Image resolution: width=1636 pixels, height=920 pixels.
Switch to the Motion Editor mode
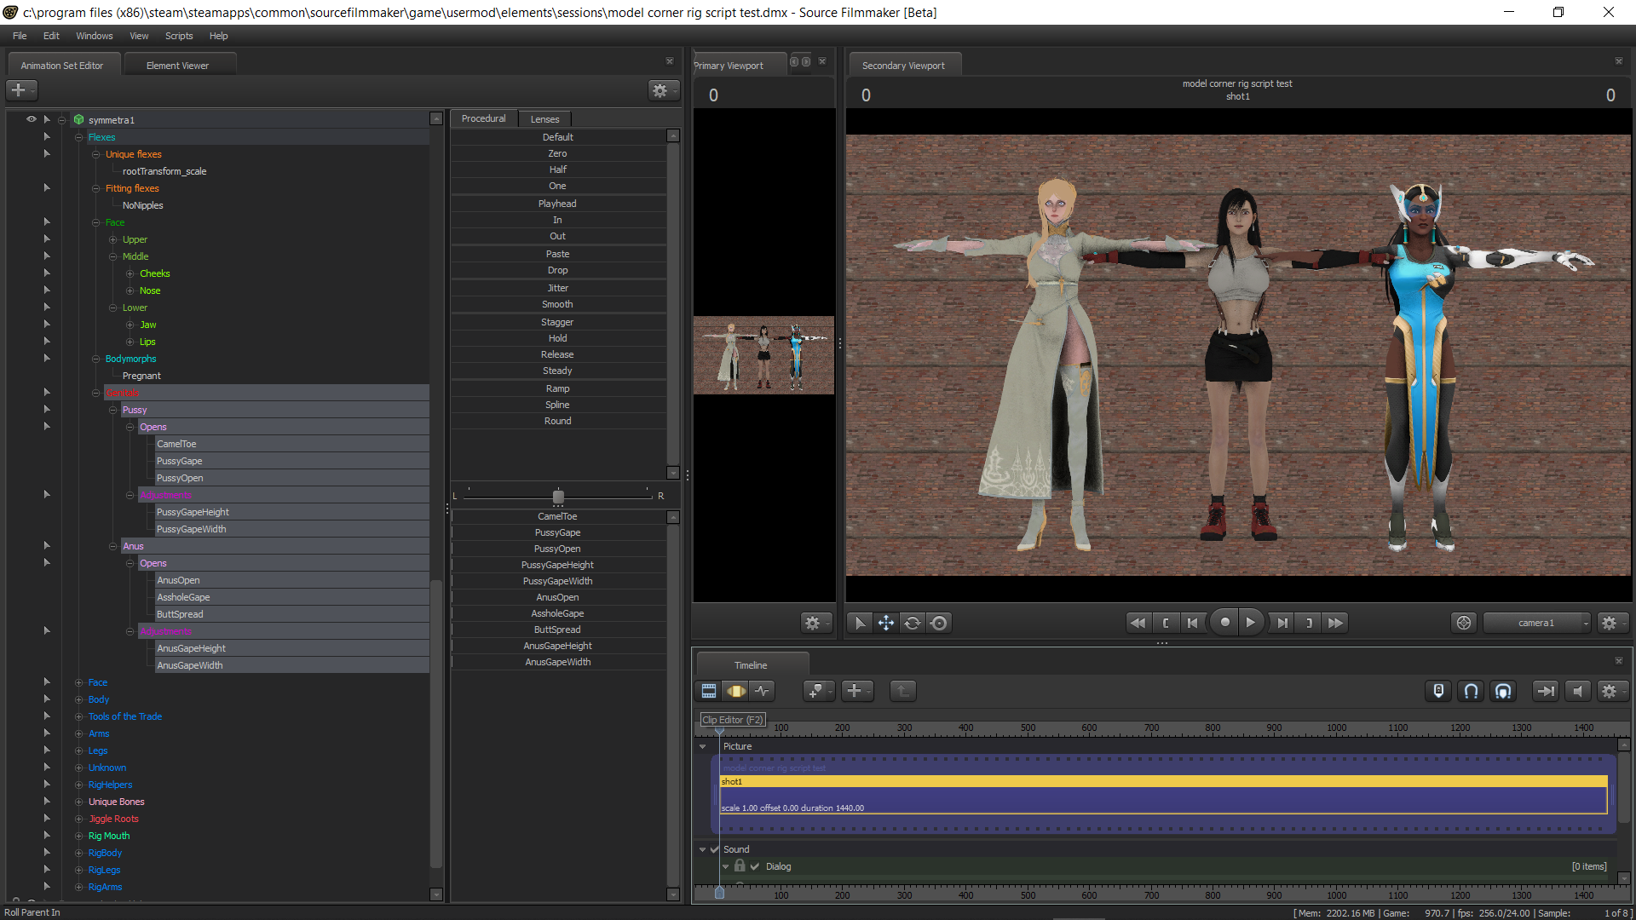735,691
